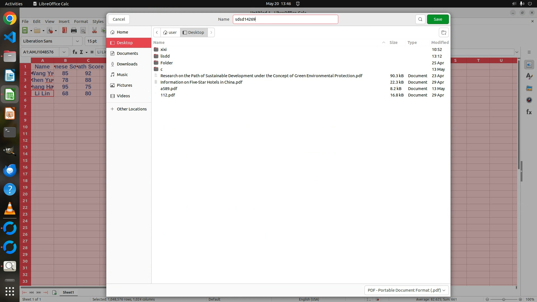The height and width of the screenshot is (302, 537).
Task: Select Documents in the places sidebar
Action: coord(127,53)
